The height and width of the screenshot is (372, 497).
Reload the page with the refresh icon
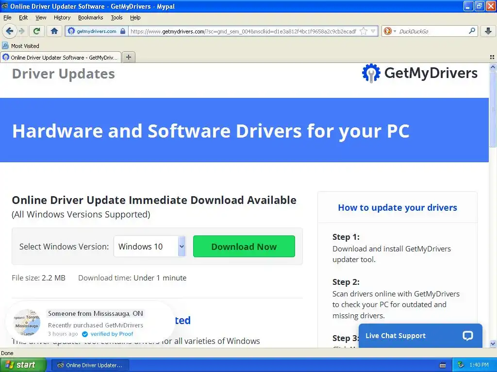[36, 31]
